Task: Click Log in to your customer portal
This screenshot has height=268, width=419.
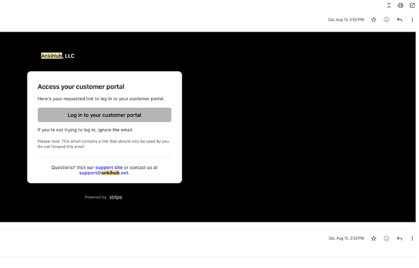Action: pos(104,115)
